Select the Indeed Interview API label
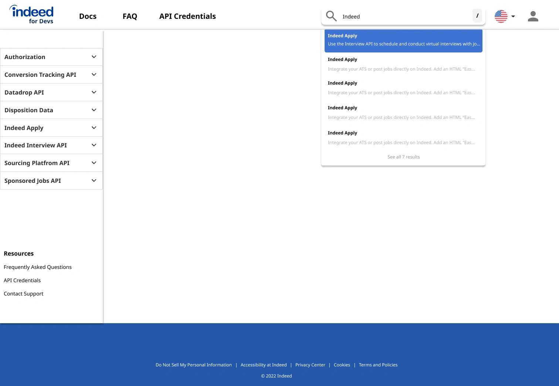 (35, 145)
